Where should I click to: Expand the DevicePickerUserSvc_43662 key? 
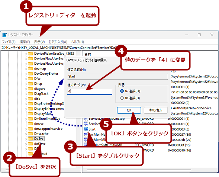pos(26,54)
